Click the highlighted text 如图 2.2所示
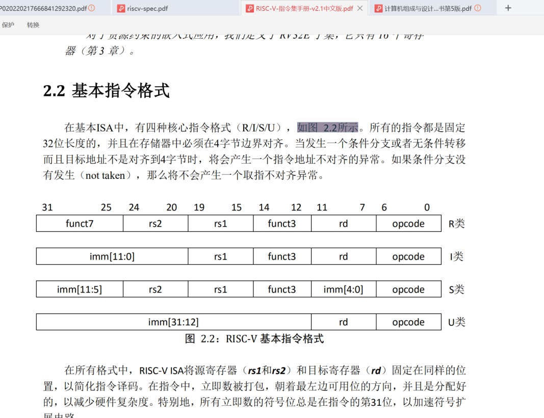The image size is (544, 418). click(x=327, y=127)
